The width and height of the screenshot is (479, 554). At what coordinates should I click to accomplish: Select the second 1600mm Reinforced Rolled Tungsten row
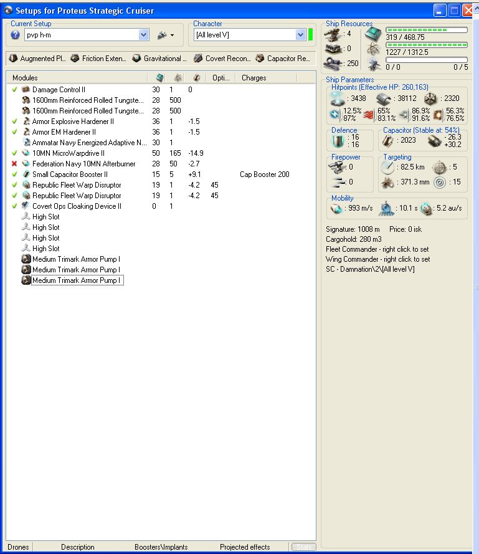pyautogui.click(x=88, y=110)
